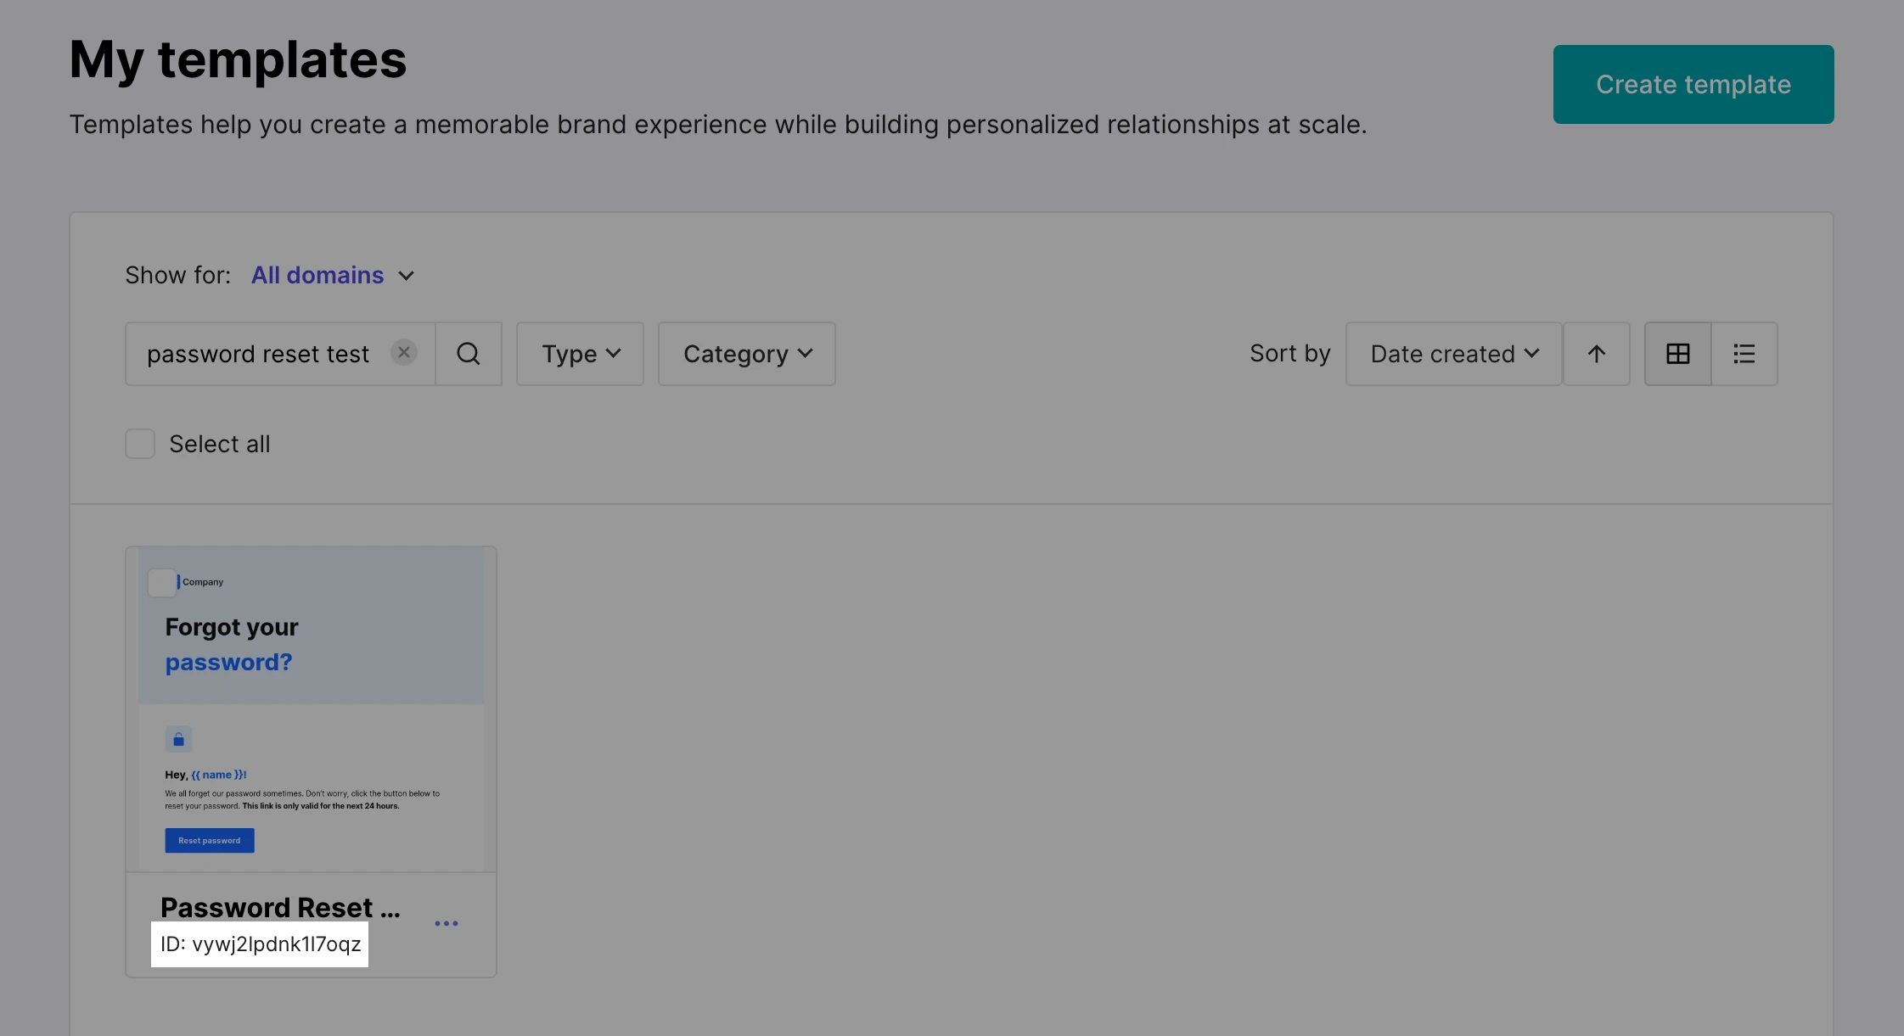Open Date created sort dropdown
1904x1036 pixels.
tap(1453, 354)
